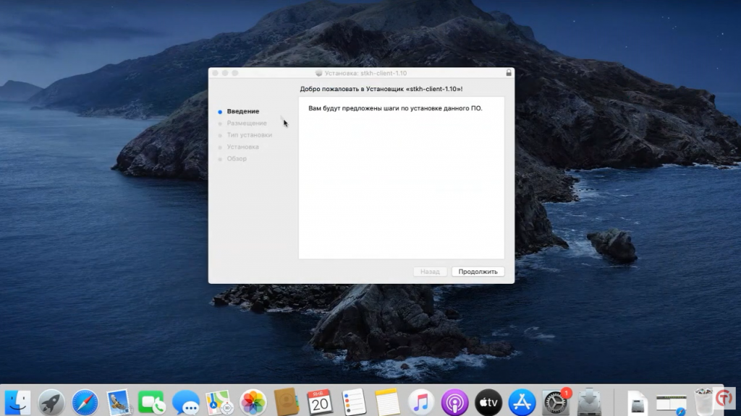Screen dimensions: 741x416
Task: Open the minimized window thumbnail in the dock
Action: click(671, 404)
